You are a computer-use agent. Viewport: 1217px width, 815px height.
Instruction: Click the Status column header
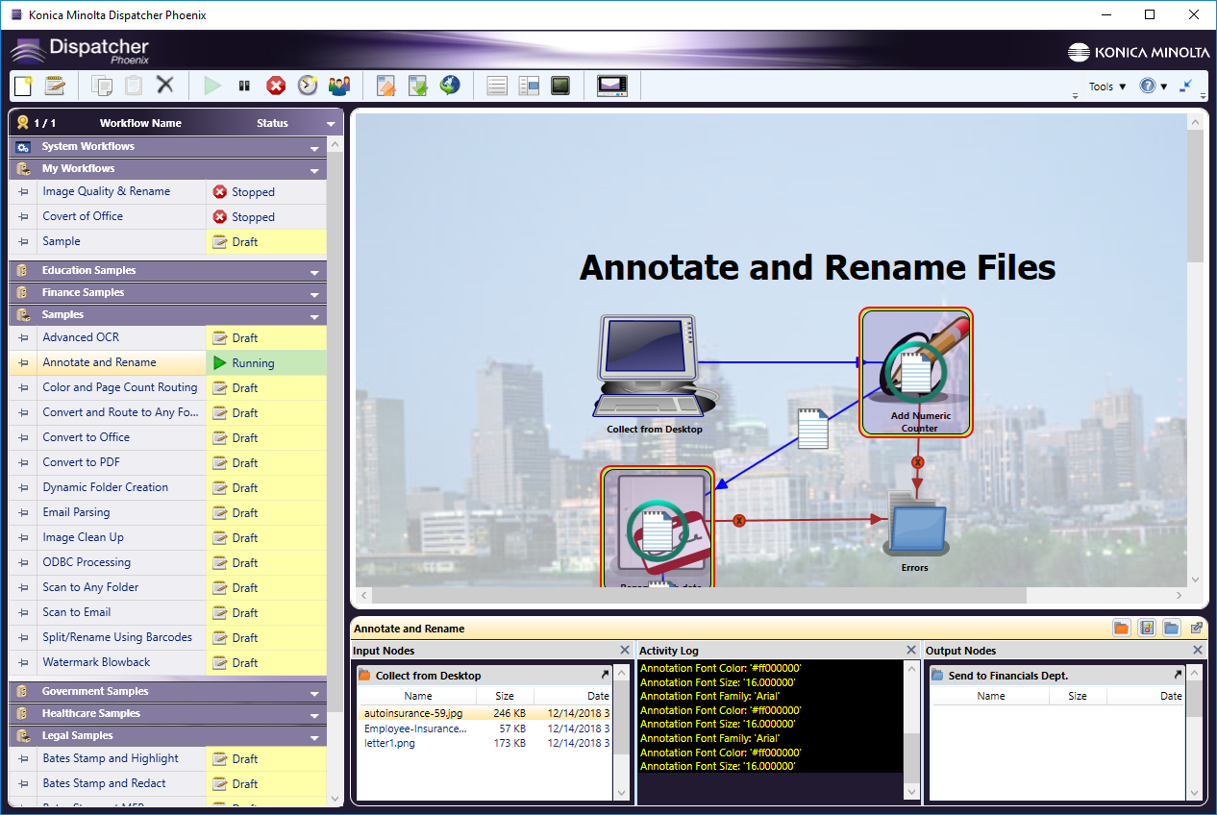point(272,123)
